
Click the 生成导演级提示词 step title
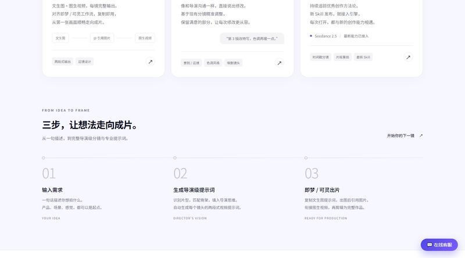194,190
